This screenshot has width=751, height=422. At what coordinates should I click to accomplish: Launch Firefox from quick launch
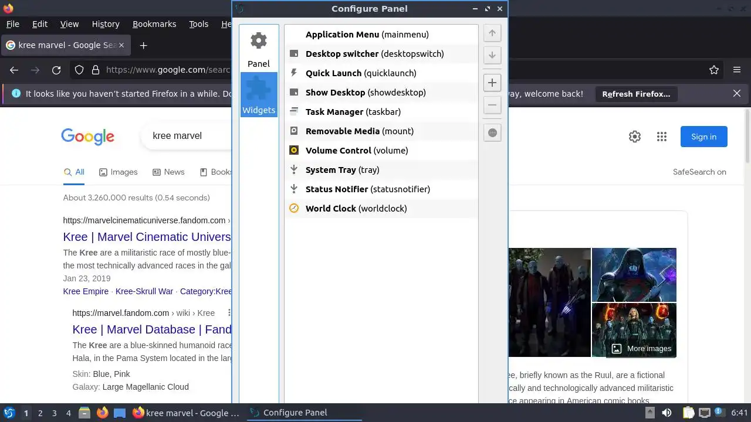click(102, 413)
